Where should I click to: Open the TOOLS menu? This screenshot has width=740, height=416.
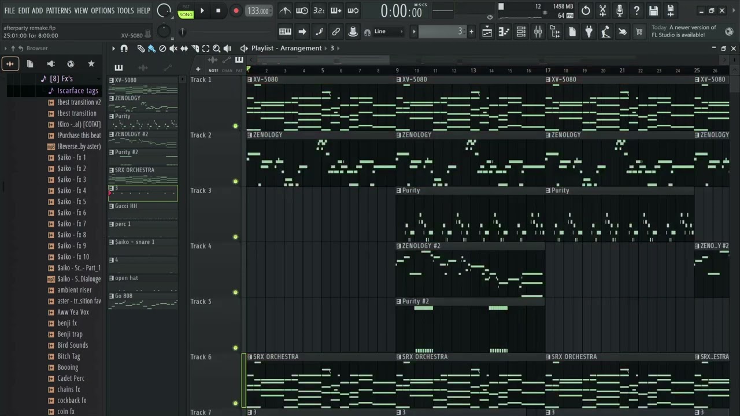[x=125, y=10]
